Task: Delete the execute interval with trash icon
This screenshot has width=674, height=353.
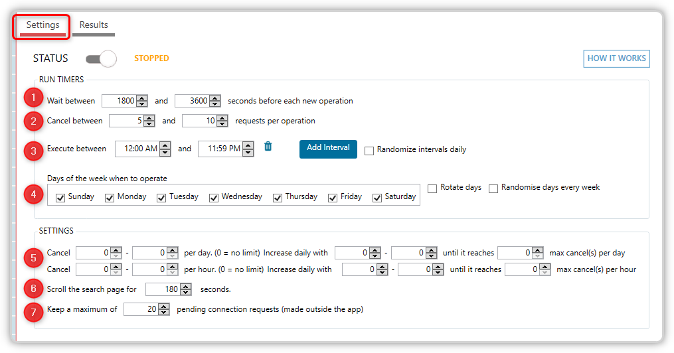Action: coord(268,147)
